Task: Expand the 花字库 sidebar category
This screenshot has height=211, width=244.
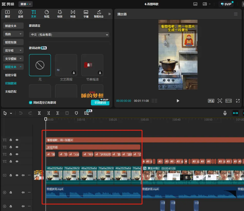Action: click(x=13, y=50)
